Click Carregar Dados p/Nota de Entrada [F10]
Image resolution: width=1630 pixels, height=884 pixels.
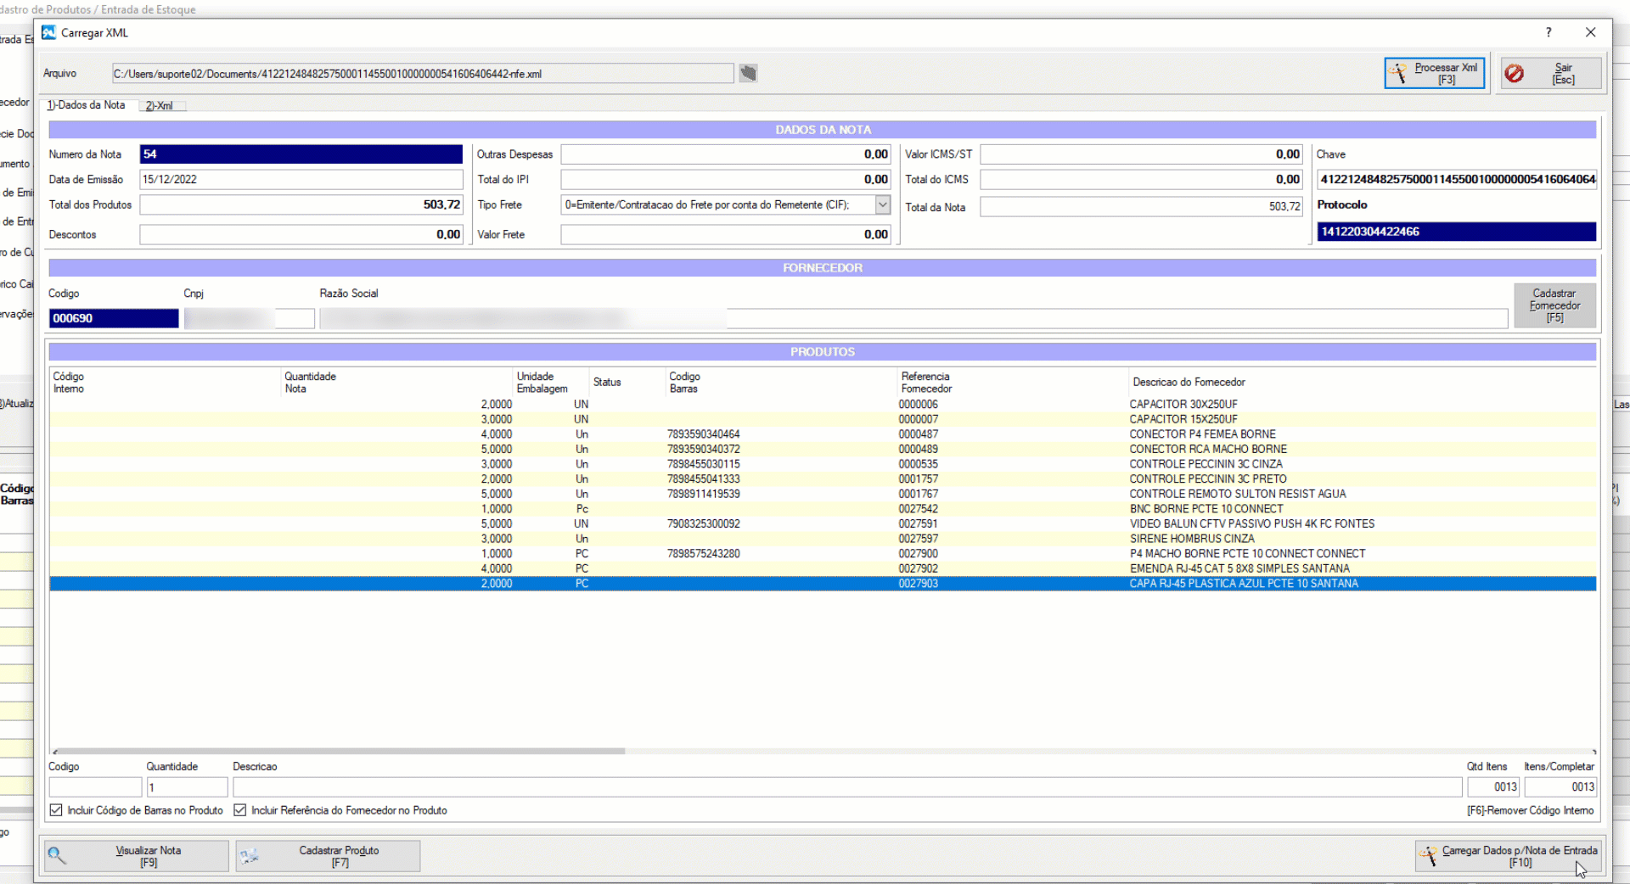tap(1508, 856)
